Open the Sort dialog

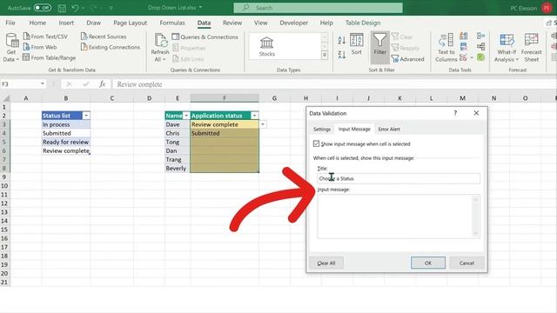356,44
